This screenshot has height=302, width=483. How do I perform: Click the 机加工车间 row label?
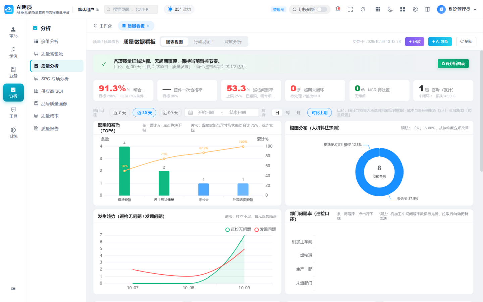(302, 242)
